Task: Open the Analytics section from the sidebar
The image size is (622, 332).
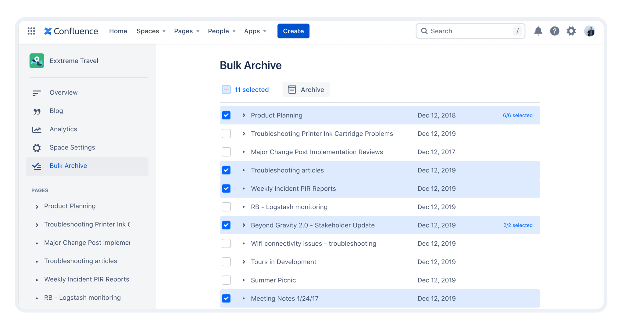Action: tap(63, 129)
